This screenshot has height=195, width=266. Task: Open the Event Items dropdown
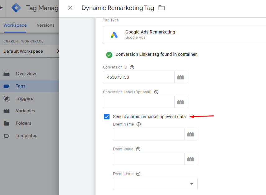point(155,184)
